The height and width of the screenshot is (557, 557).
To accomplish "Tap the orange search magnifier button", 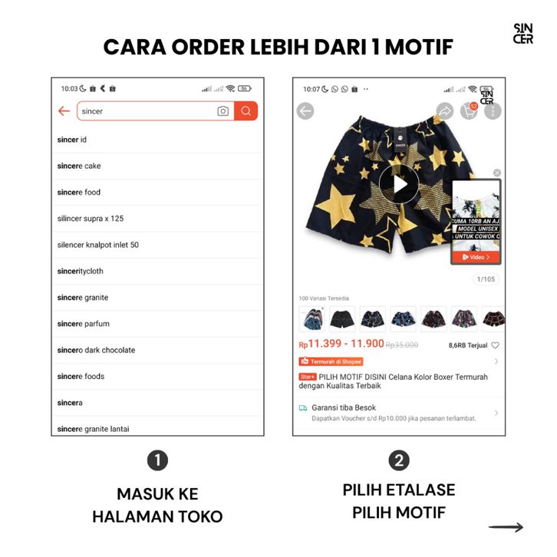I will [246, 110].
